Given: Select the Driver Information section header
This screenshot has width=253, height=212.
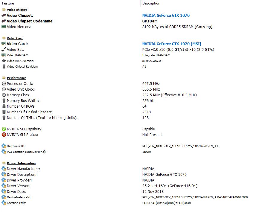Looking at the screenshot, I should coord(21,163).
